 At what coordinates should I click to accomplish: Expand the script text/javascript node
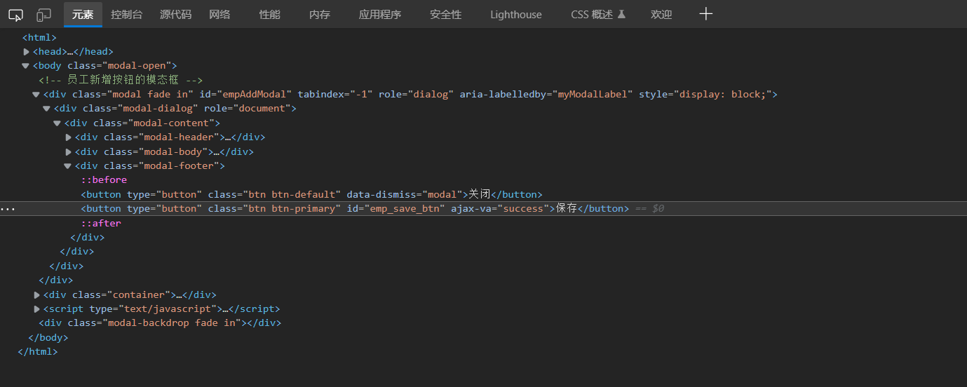tap(37, 309)
